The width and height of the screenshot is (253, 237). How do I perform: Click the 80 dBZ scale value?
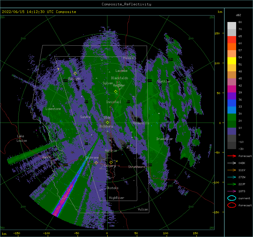point(240,22)
